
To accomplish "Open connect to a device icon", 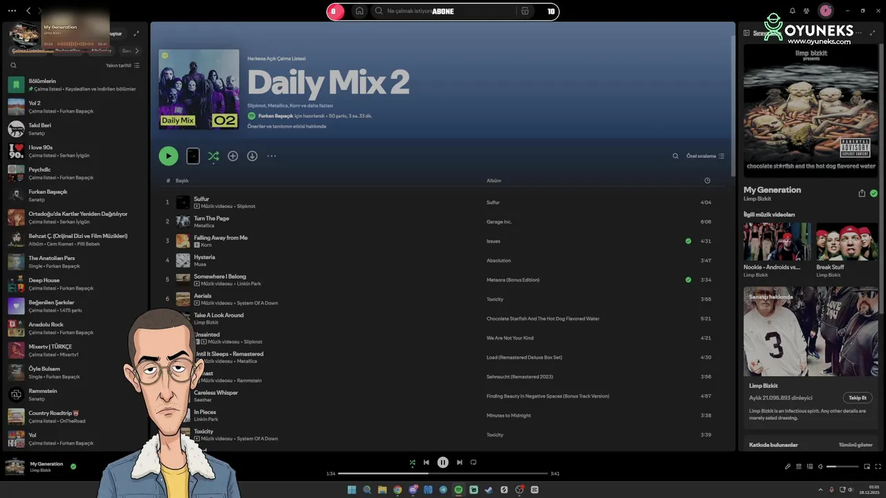I will [x=810, y=467].
